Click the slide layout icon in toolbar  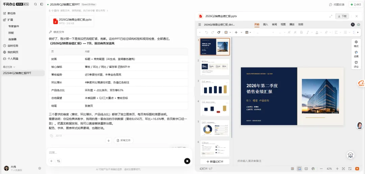[x=247, y=32]
